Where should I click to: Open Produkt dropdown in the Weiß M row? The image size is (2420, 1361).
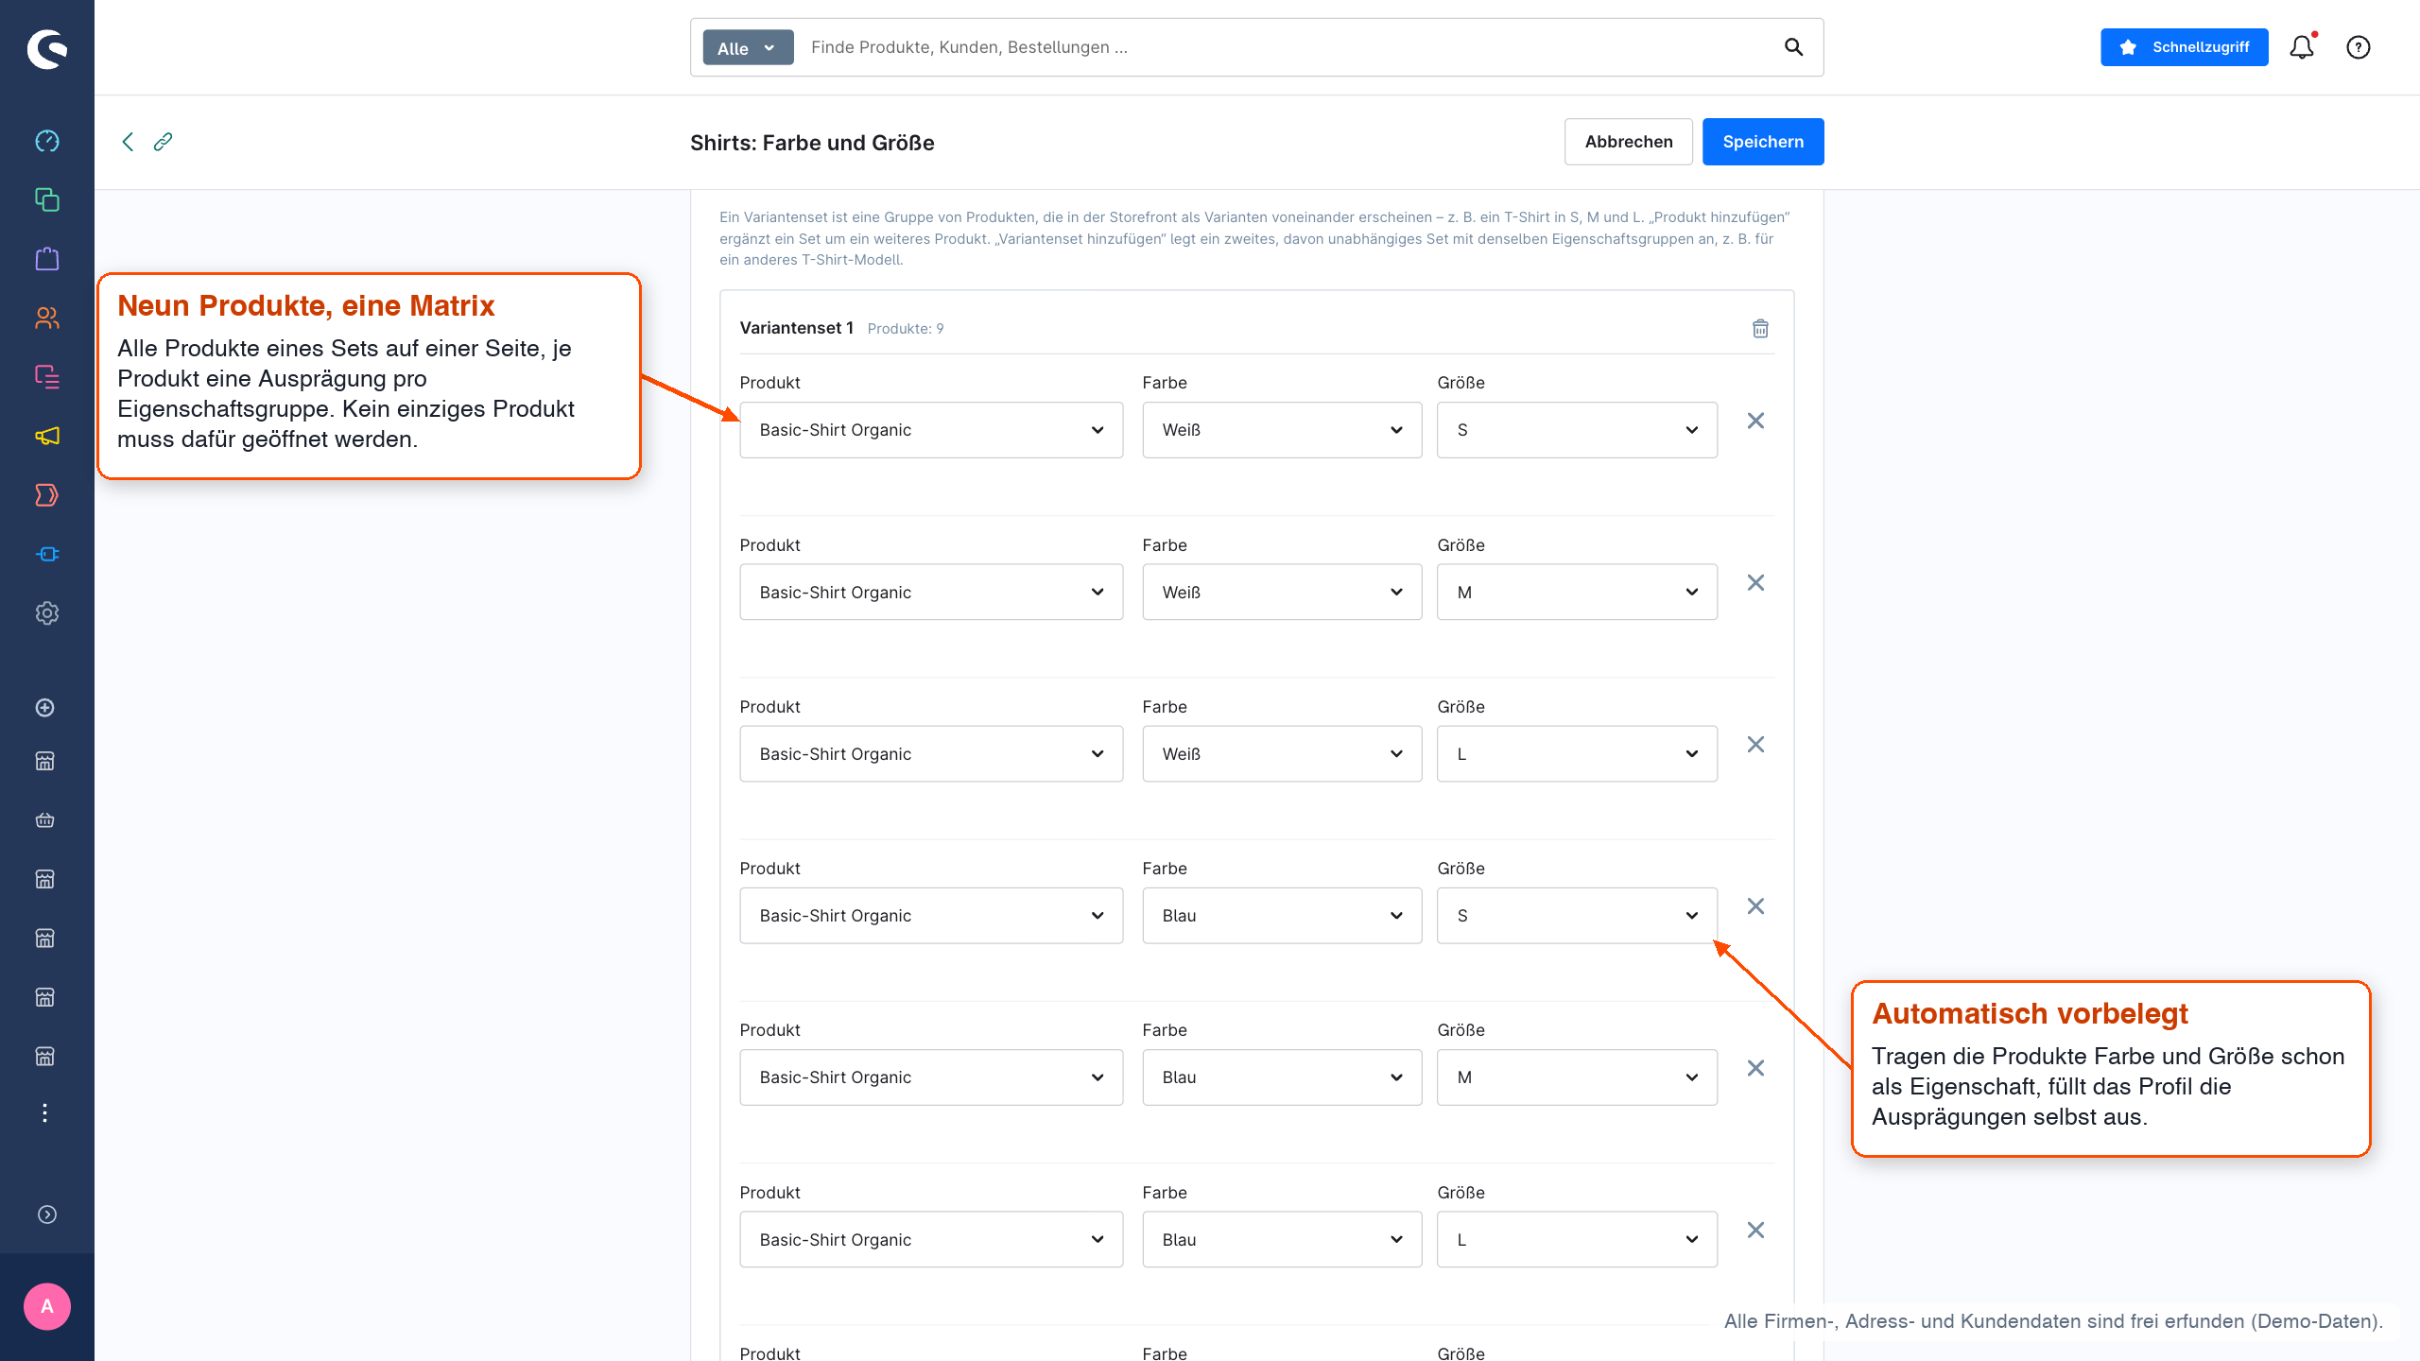pyautogui.click(x=931, y=592)
